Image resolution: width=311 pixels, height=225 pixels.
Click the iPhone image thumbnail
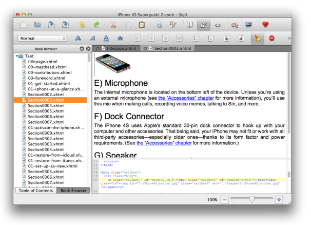113,64
